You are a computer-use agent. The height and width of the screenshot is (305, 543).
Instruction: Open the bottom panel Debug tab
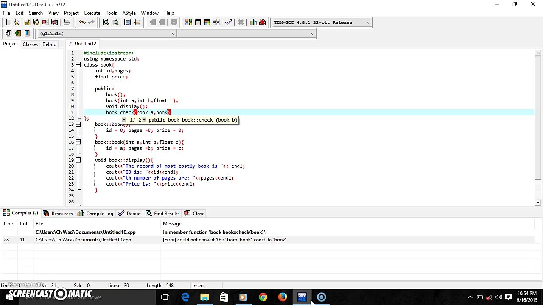pyautogui.click(x=129, y=213)
